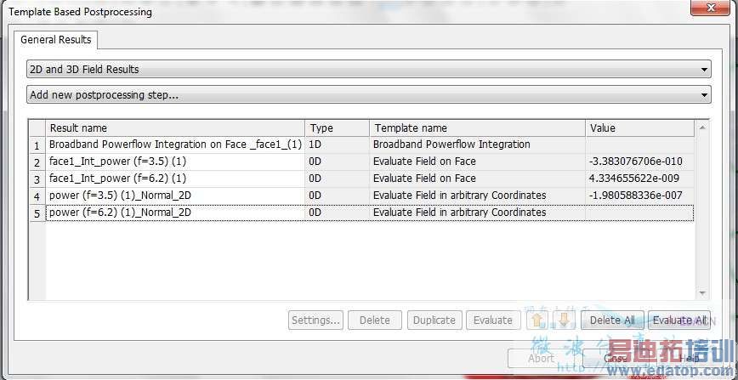Click row number 1 header
738x380 pixels.
coord(37,145)
